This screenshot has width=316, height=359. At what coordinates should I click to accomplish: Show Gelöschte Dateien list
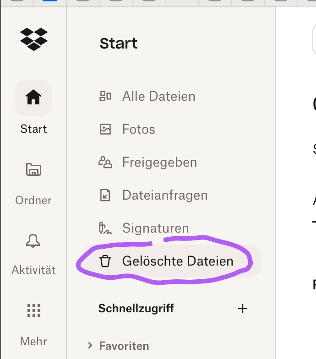click(178, 261)
